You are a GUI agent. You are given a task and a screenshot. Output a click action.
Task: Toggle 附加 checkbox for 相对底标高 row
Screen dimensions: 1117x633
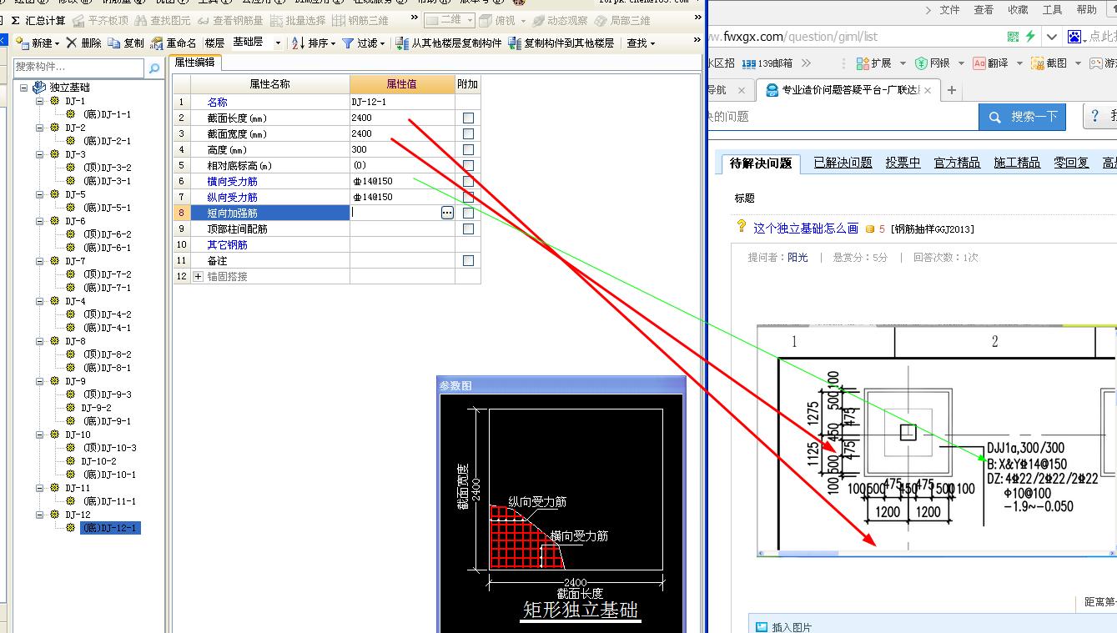pos(468,165)
